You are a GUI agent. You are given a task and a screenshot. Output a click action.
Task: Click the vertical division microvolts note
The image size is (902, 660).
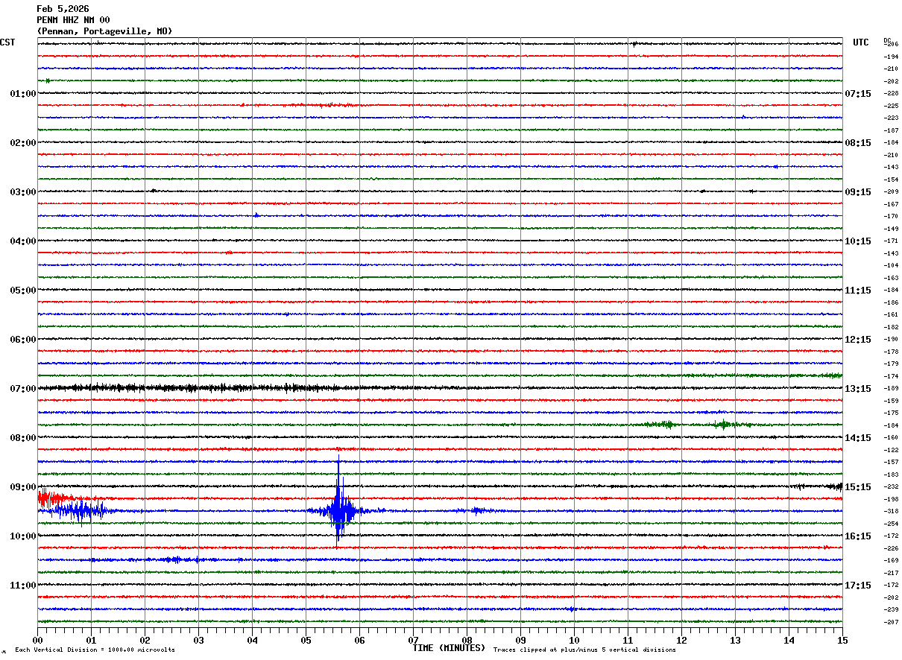(95, 650)
